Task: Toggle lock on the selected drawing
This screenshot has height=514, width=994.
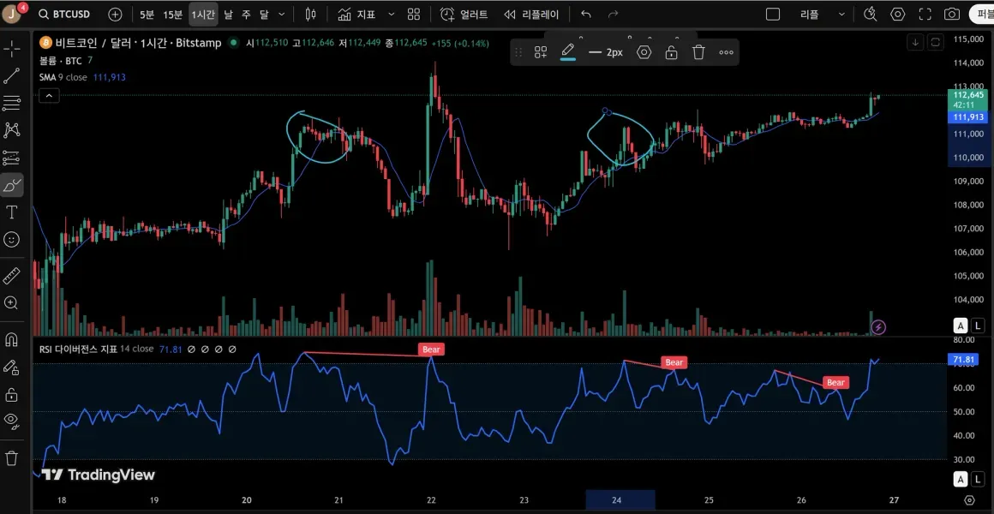Action: 671,52
